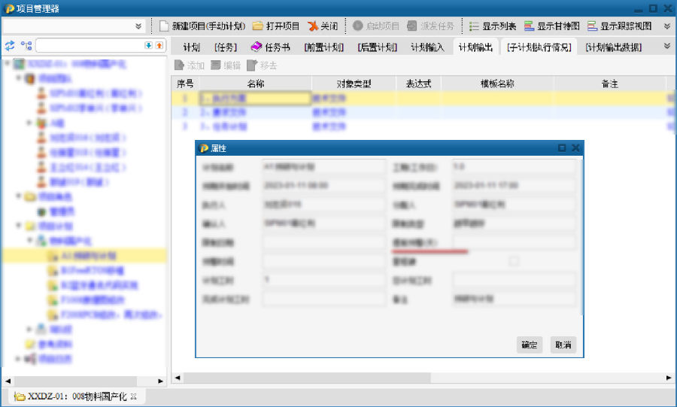
Task: Toggle the checkbox in the 属性 dialog
Action: pyautogui.click(x=514, y=261)
